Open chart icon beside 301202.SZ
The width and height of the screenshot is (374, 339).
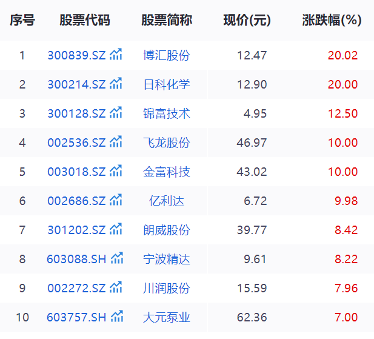[116, 229]
